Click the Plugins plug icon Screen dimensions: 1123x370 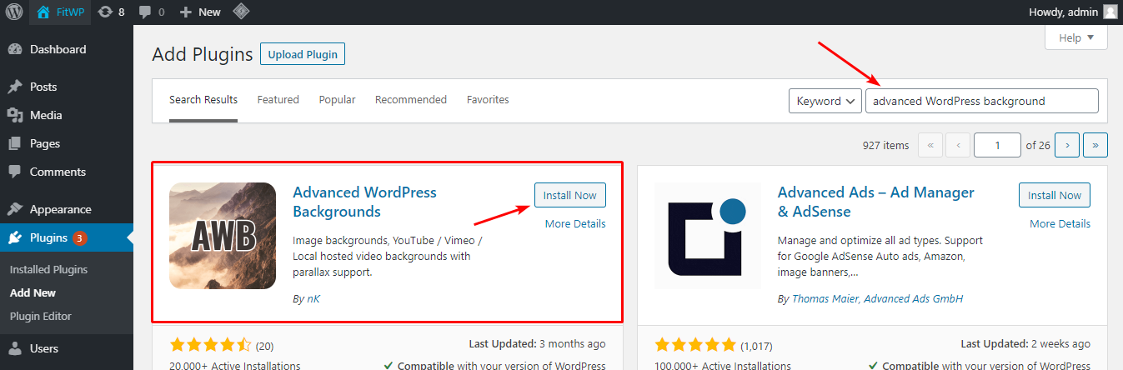15,237
